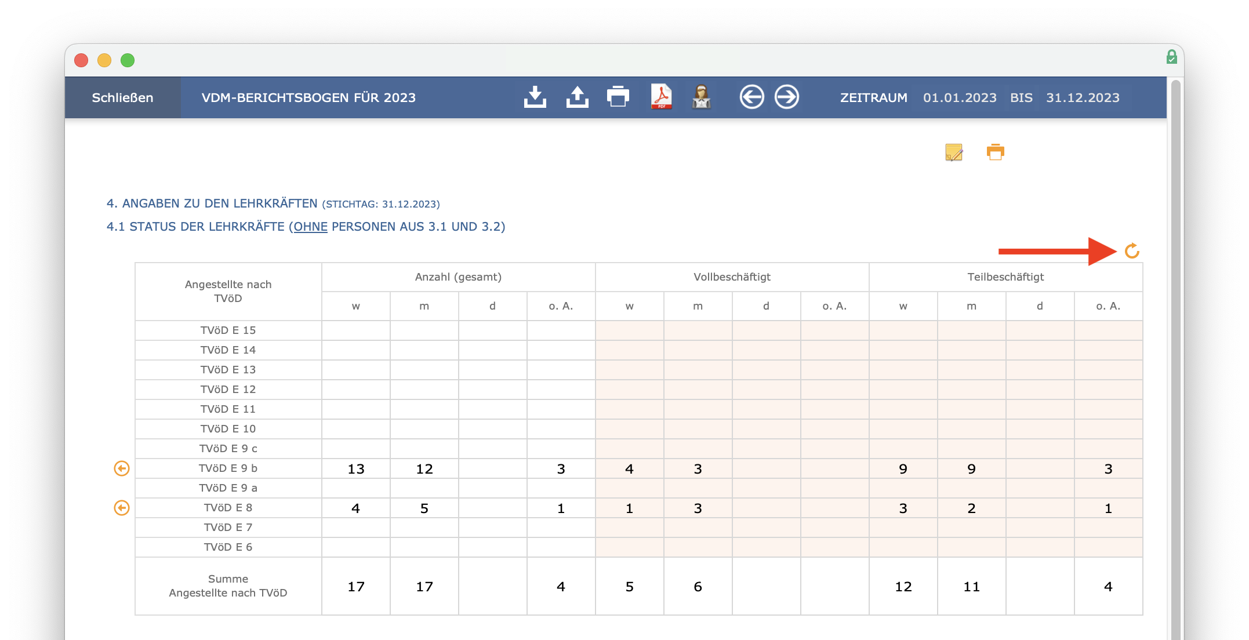This screenshot has height=640, width=1249.
Task: Click the upload/export arrow icon in the toolbar
Action: click(x=577, y=97)
